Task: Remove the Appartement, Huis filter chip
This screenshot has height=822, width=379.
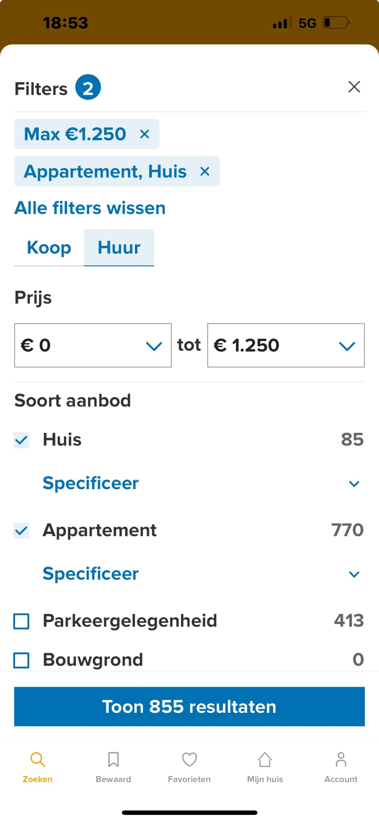Action: 205,171
